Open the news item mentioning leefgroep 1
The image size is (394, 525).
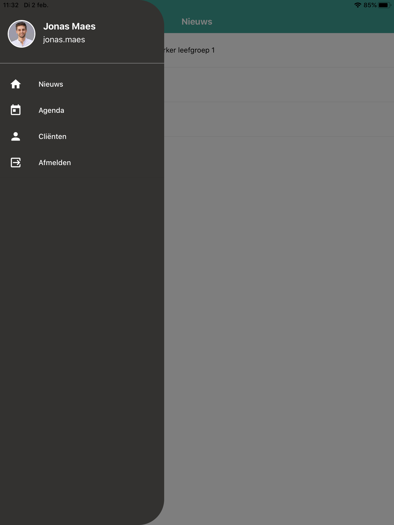pyautogui.click(x=279, y=50)
